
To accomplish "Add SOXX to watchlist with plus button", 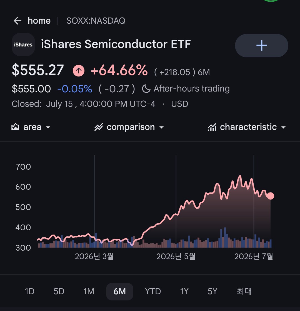I will click(x=261, y=46).
